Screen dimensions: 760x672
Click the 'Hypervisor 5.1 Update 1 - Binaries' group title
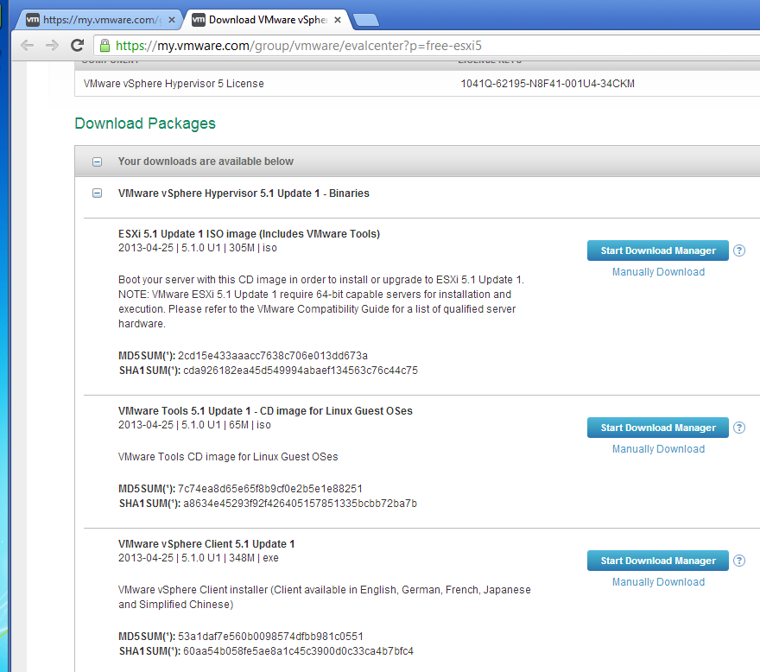tap(244, 193)
